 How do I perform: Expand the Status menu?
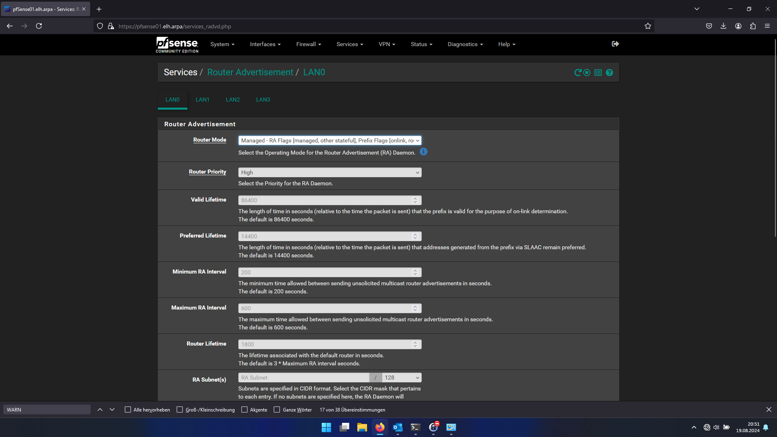tap(421, 45)
